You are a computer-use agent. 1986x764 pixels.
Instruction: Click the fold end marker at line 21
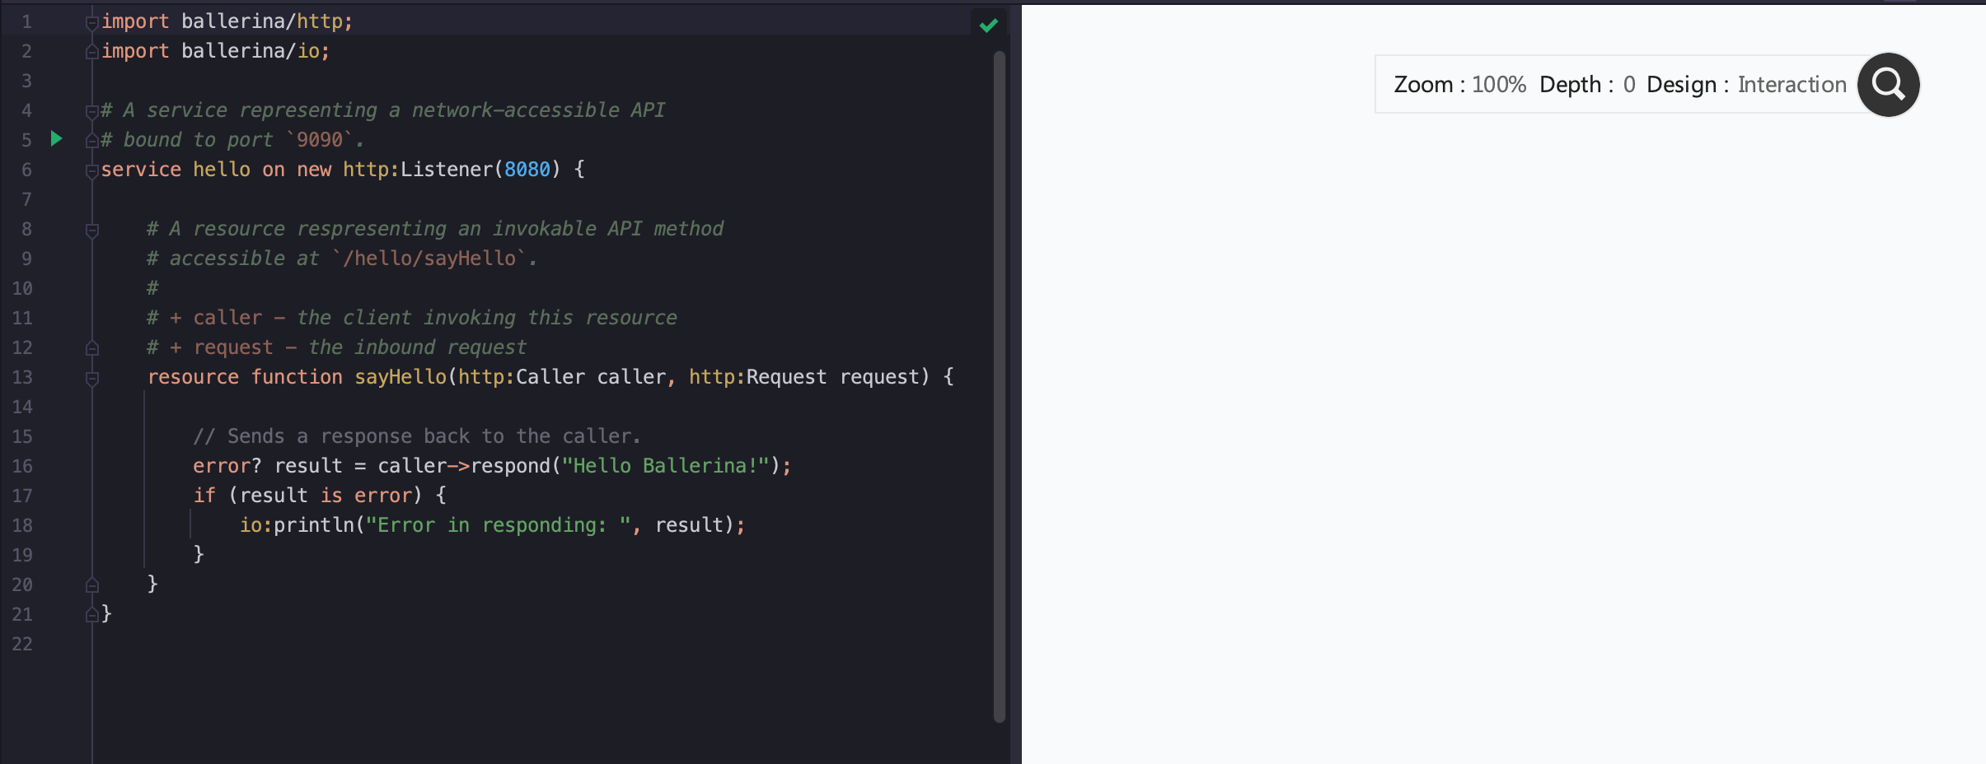pyautogui.click(x=92, y=615)
